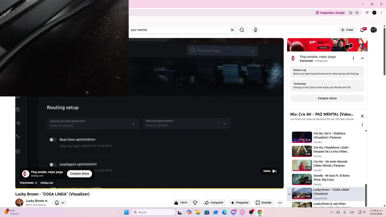Open the weather widget showing 21°C Soleado
Image resolution: width=386 pixels, height=217 pixels.
coord(12,212)
